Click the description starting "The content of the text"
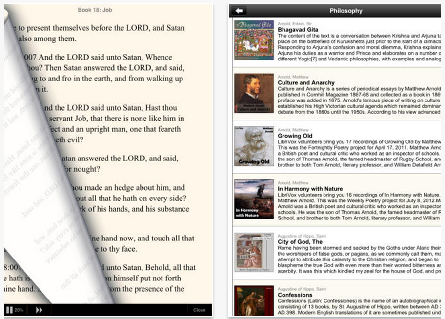Image resolution: width=445 pixels, height=319 pixels. pyautogui.click(x=359, y=47)
